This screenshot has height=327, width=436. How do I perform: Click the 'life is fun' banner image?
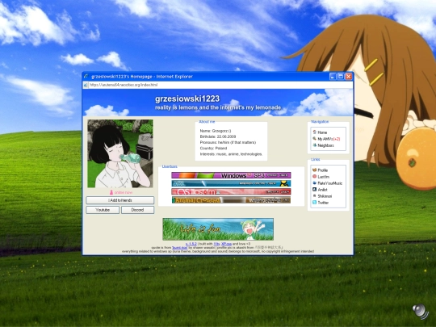coord(218,229)
